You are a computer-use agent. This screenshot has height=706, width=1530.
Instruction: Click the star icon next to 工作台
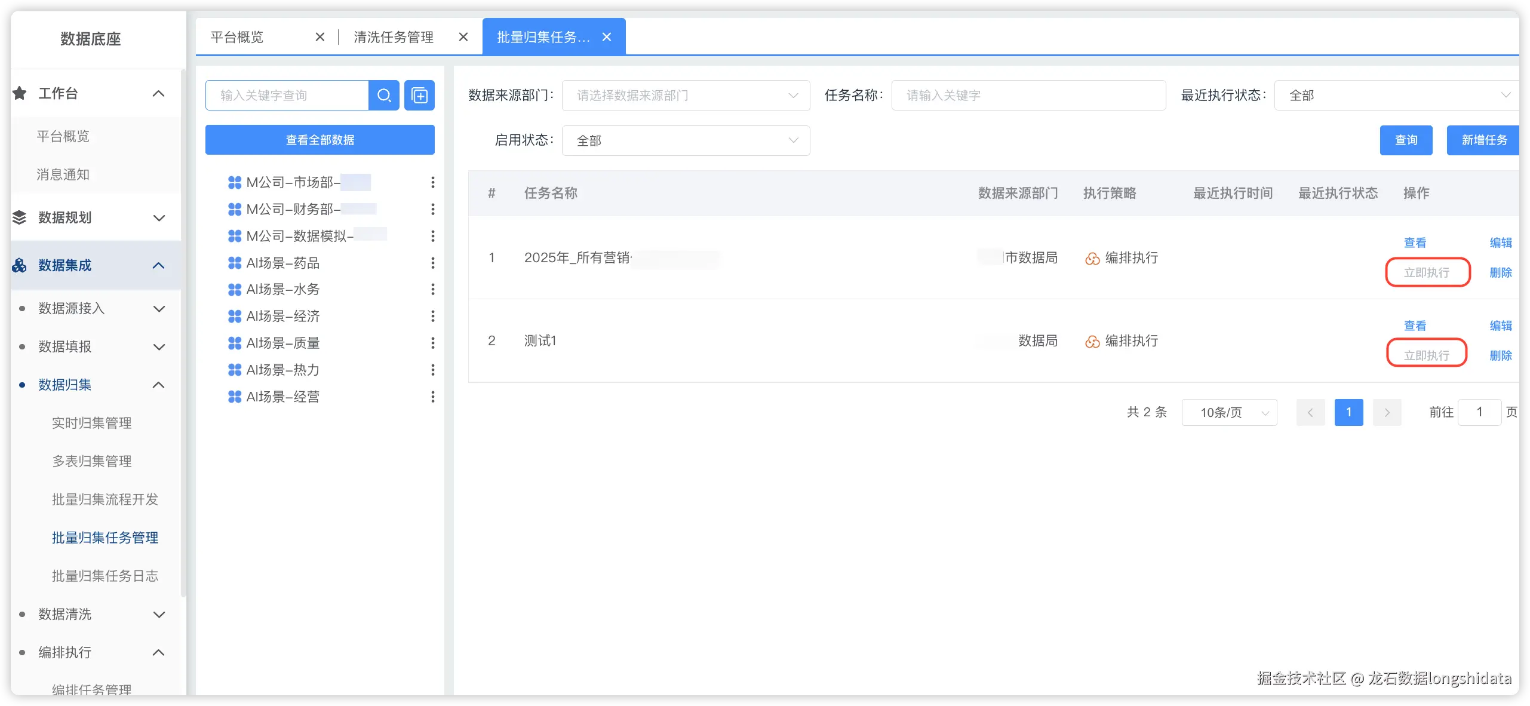pos(20,93)
